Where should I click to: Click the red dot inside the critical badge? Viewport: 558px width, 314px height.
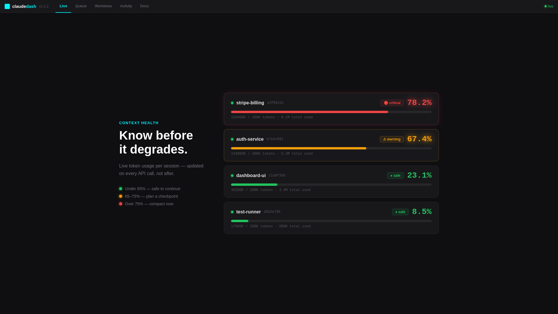point(386,103)
